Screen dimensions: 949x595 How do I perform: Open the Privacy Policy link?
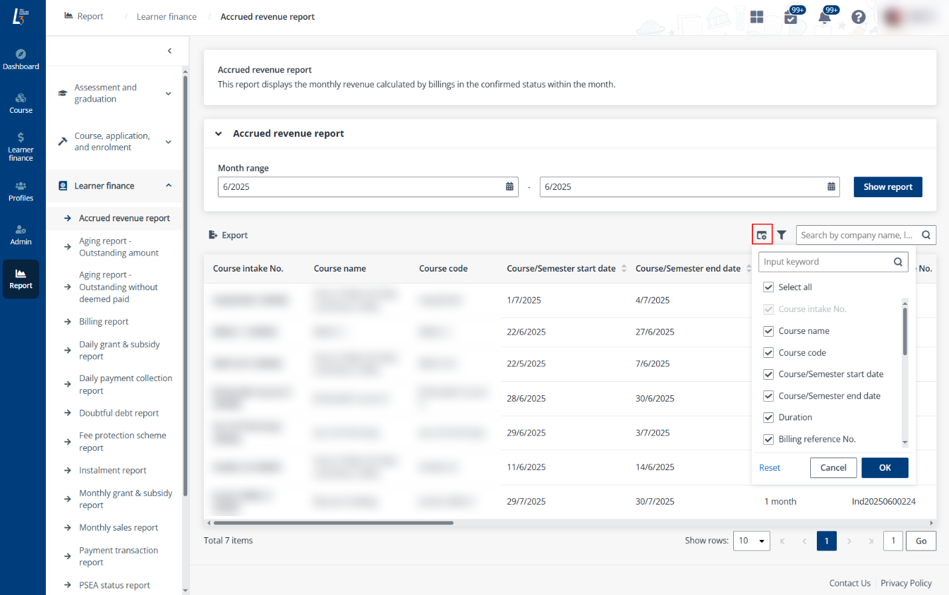pyautogui.click(x=906, y=583)
